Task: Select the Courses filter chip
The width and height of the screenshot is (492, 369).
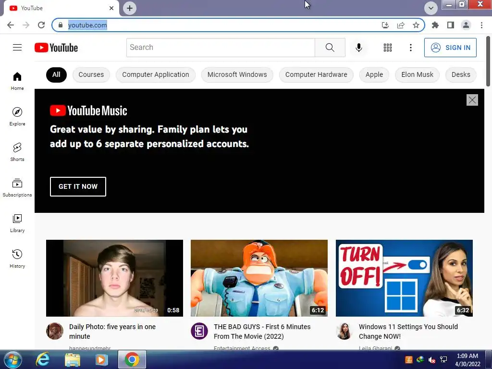Action: 91,74
